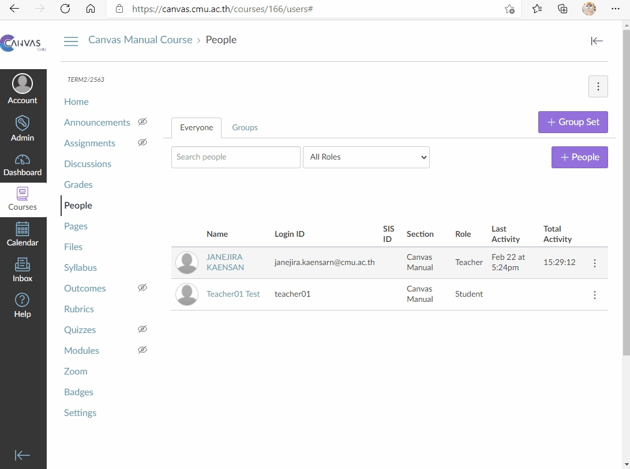Open the Calendar icon in sidebar

coord(22,234)
